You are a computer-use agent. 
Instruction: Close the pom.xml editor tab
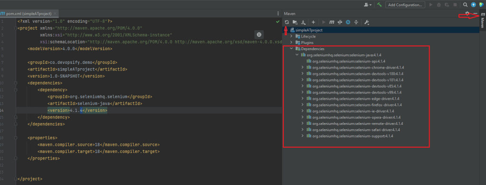(x=55, y=14)
